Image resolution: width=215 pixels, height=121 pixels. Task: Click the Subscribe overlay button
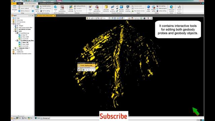pos(114,116)
